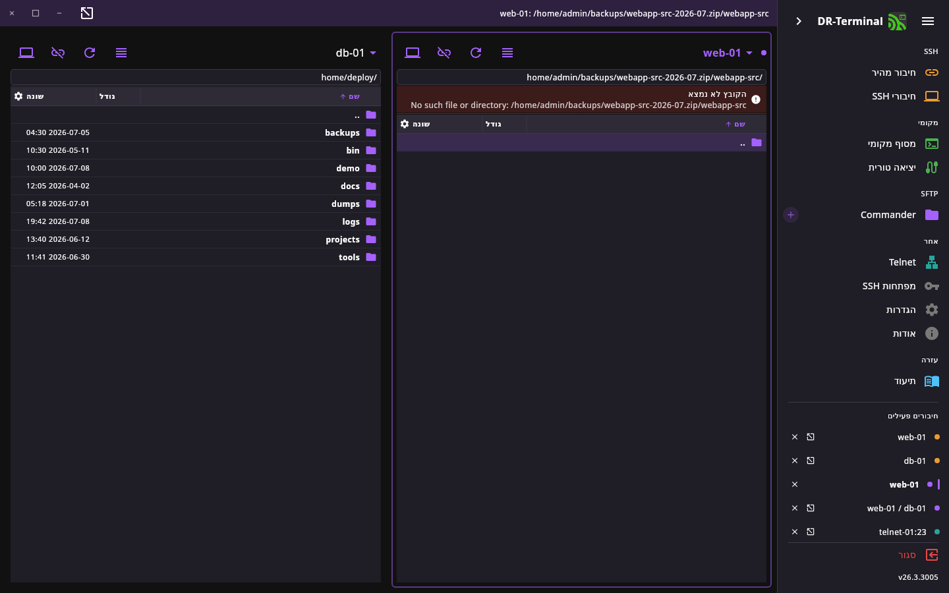Open תיעוד documentation

(x=863, y=381)
